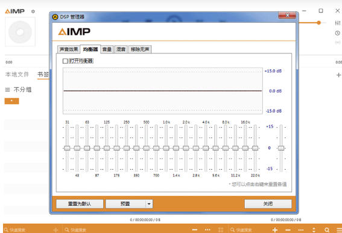Image resolution: width=342 pixels, height=233 pixels.
Task: Click the faded icon below the clock icon
Action: [338, 42]
